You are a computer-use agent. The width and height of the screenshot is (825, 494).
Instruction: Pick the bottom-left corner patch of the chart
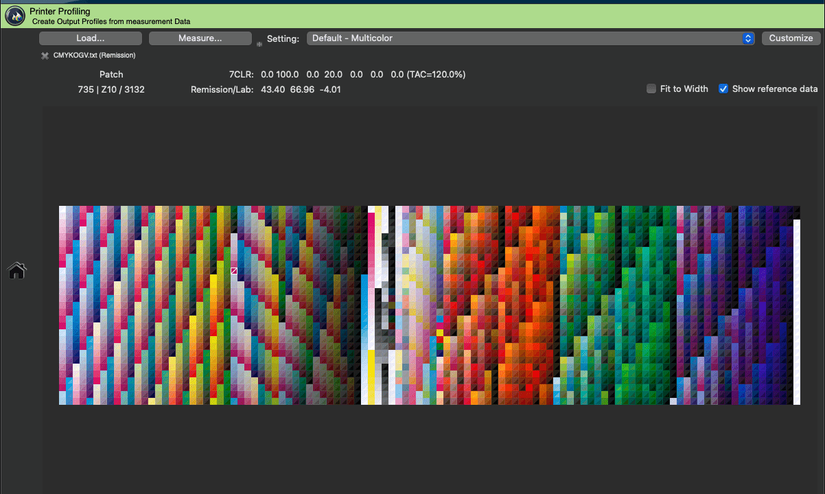click(x=62, y=401)
